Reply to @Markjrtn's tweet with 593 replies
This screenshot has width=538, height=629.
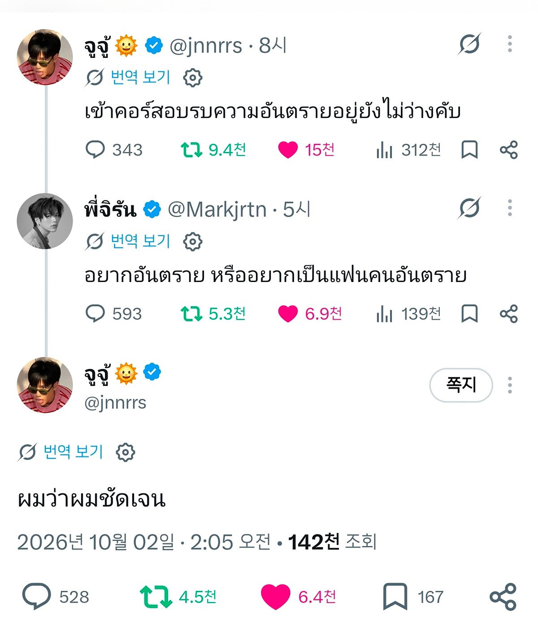coord(113,314)
